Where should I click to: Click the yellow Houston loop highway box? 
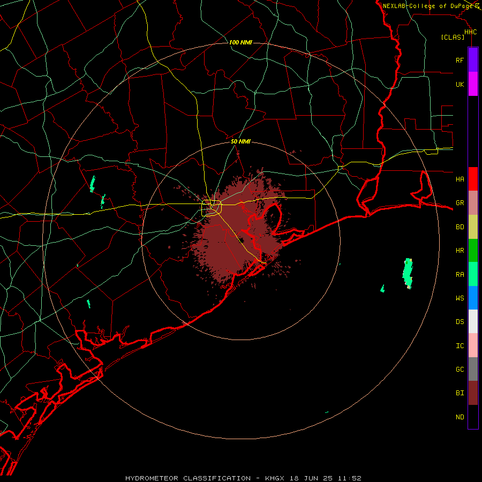coord(212,208)
